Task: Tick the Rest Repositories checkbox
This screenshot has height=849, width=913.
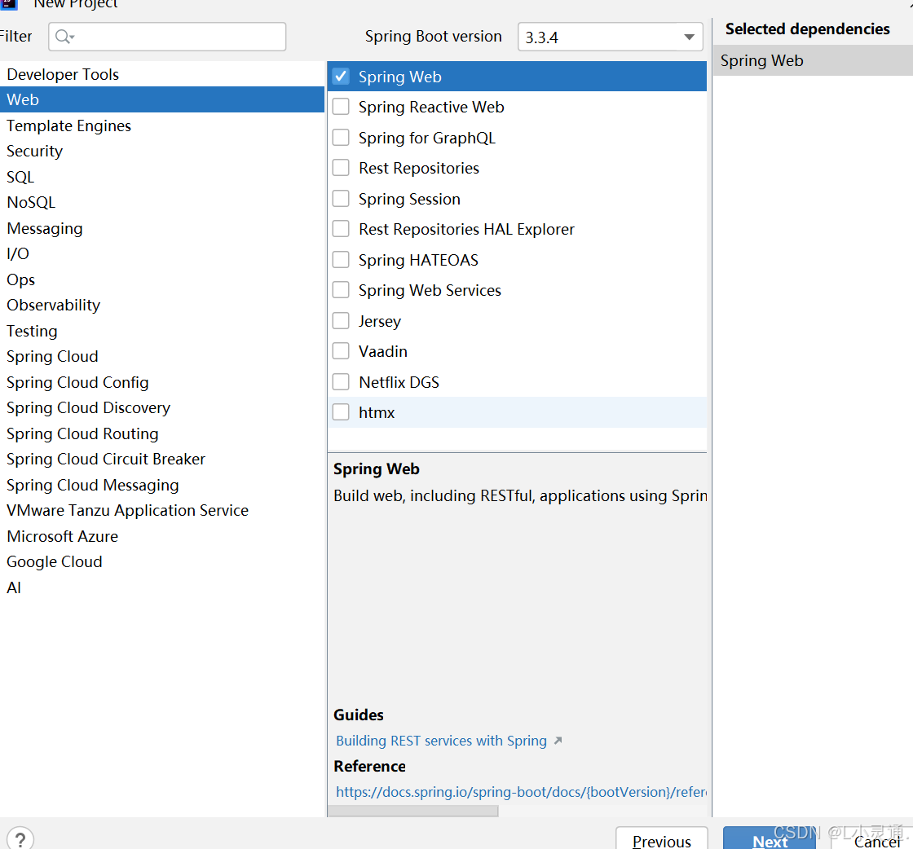Action: pyautogui.click(x=341, y=168)
